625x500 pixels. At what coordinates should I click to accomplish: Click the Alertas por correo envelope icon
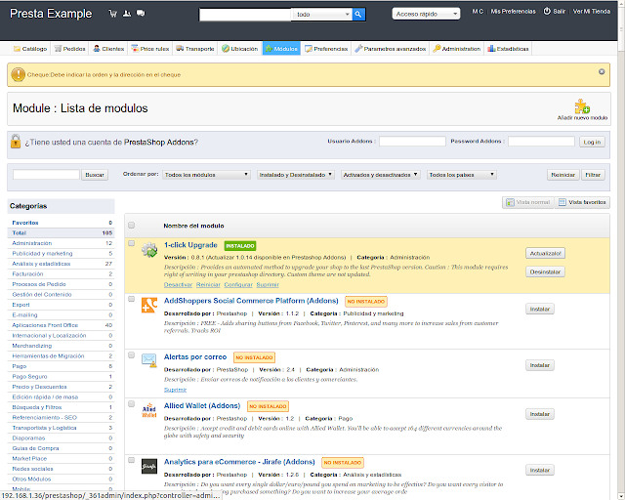[149, 360]
